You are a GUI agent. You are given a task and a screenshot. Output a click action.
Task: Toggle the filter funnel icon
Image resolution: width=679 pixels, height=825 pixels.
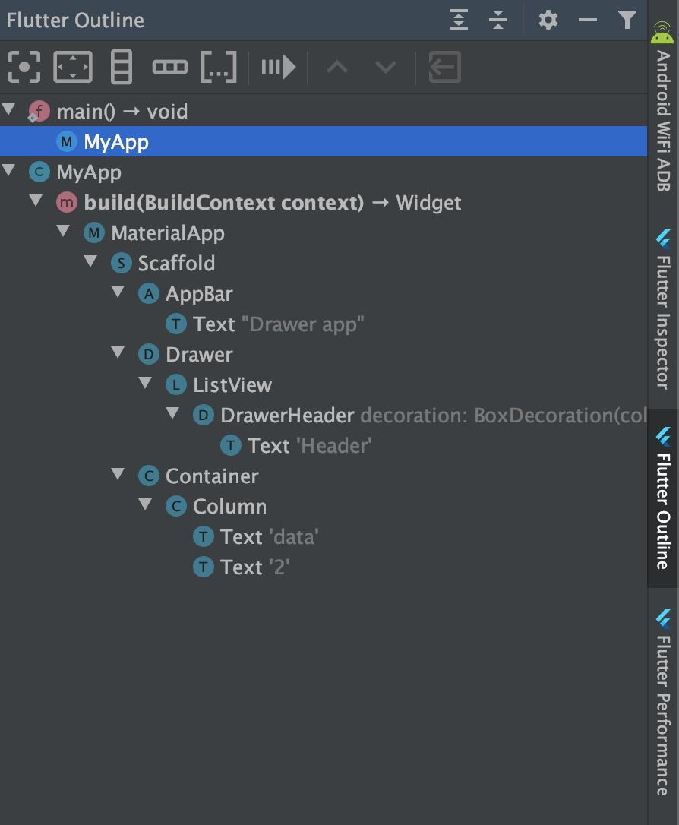coord(627,20)
